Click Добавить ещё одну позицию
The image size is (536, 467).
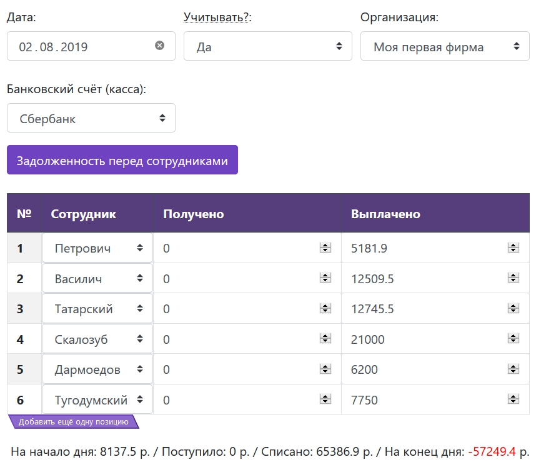[x=73, y=422]
